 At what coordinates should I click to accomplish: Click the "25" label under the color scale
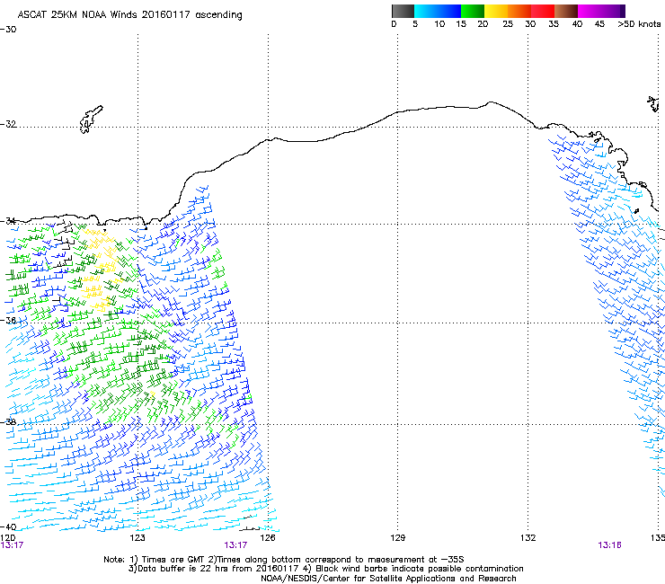pyautogui.click(x=508, y=24)
